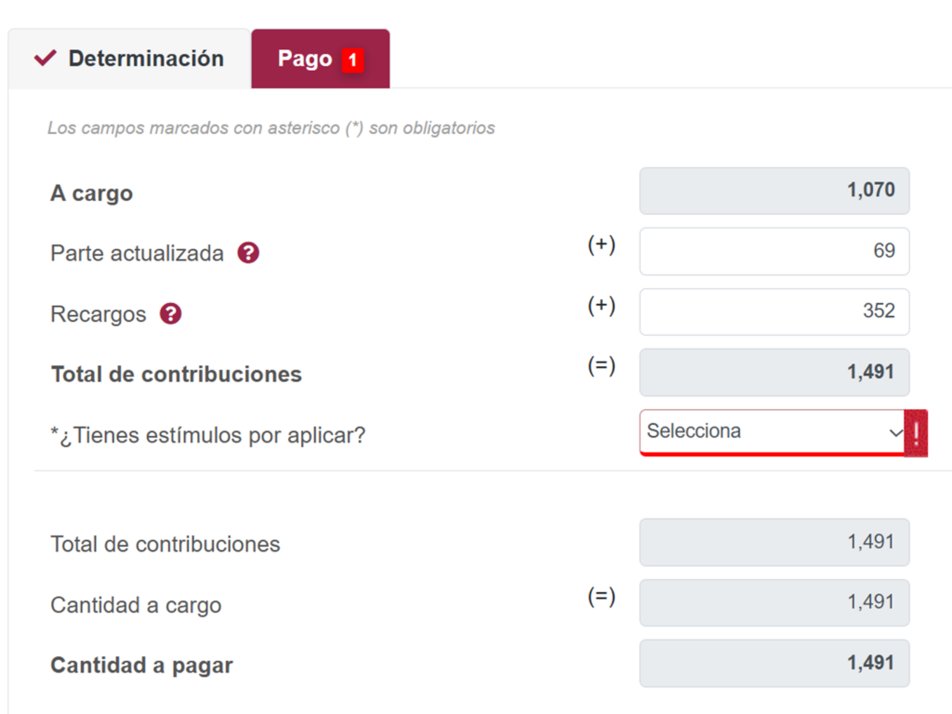The height and width of the screenshot is (714, 952).
Task: Click the Cantidad a pagar amount field
Action: (773, 663)
